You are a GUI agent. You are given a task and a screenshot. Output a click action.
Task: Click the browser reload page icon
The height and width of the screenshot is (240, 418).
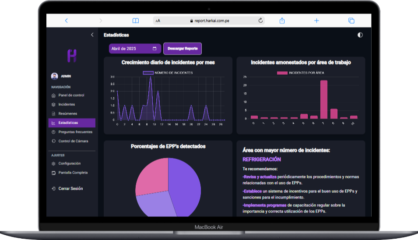261,21
